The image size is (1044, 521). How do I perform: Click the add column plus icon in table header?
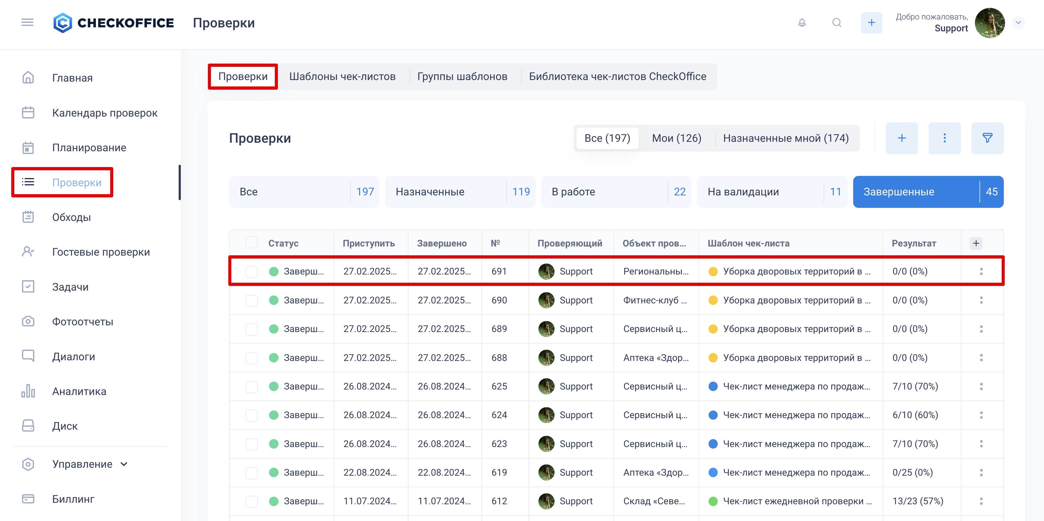pos(976,243)
